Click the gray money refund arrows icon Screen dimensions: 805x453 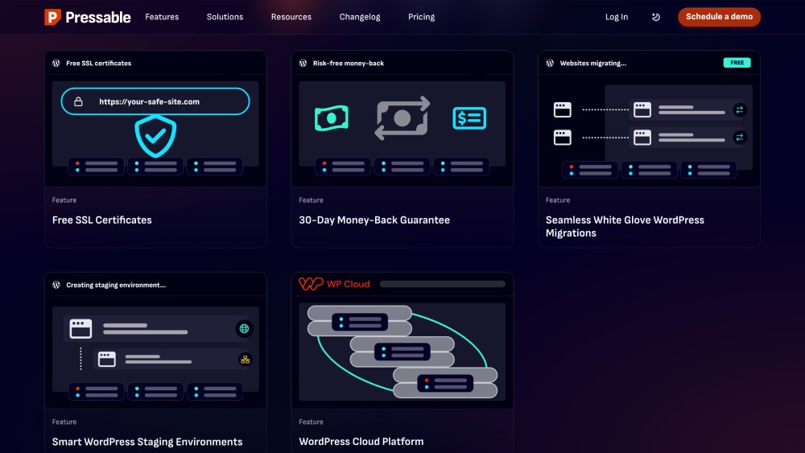pos(402,118)
